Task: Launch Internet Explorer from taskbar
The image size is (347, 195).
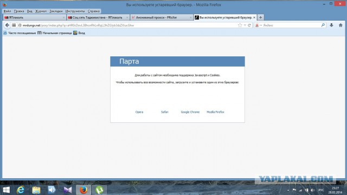Action: [21, 190]
